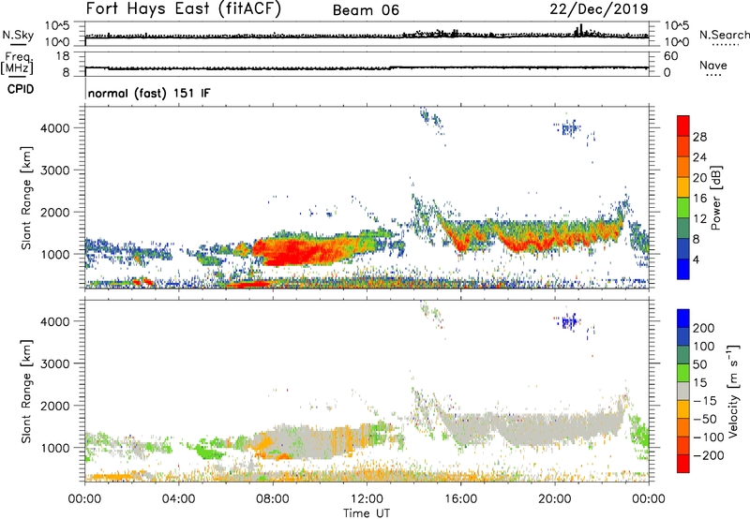This screenshot has width=750, height=519.
Task: Click the '28' Power colorbar value
Action: [699, 137]
